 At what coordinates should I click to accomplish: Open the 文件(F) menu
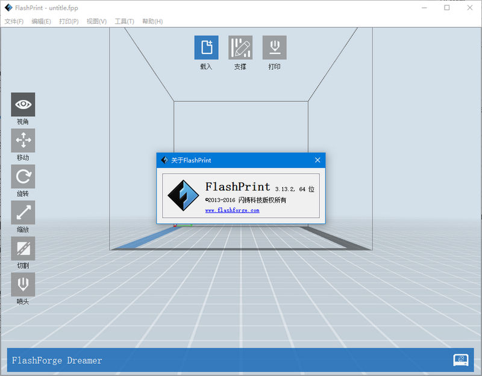pyautogui.click(x=14, y=21)
